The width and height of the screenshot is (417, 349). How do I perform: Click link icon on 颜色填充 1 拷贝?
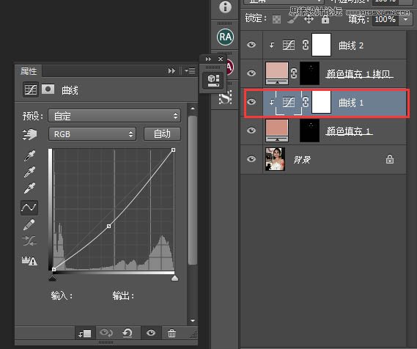(x=294, y=73)
